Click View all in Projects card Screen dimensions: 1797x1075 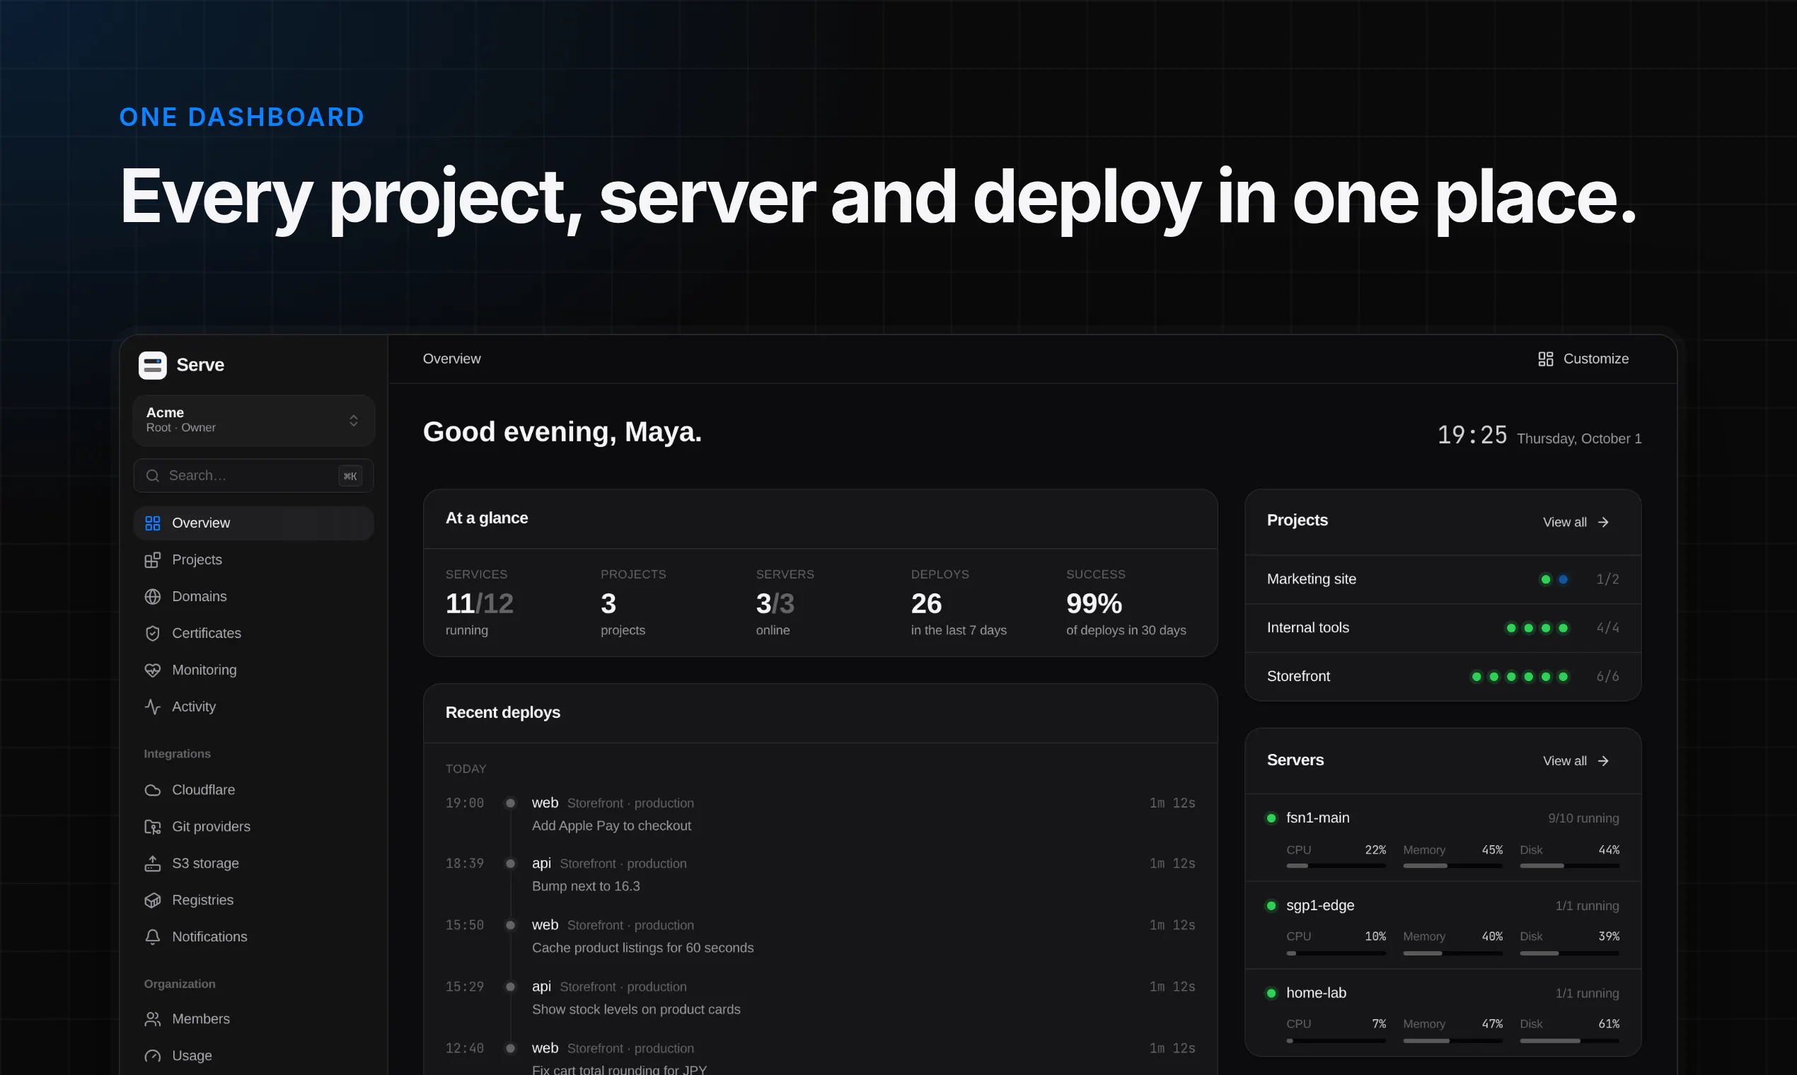point(1576,522)
